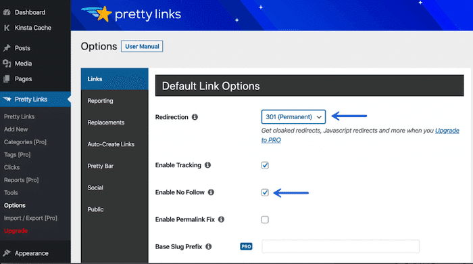Open the Replacements tab
Screen dimensions: 473x264
114,123
